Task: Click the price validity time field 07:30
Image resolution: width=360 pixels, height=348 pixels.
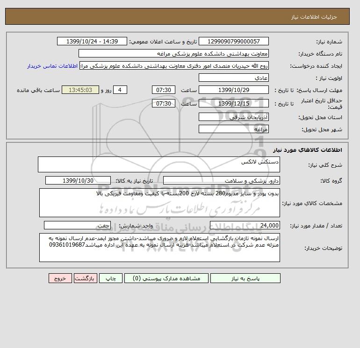Action: click(164, 103)
